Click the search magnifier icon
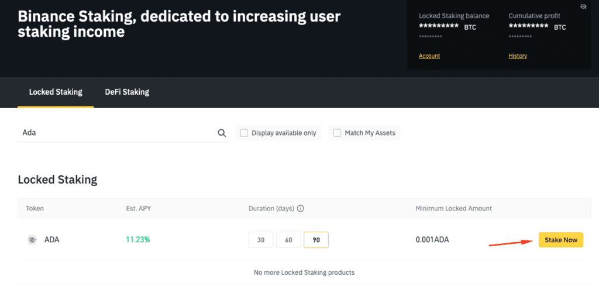This screenshot has width=599, height=293. point(222,133)
